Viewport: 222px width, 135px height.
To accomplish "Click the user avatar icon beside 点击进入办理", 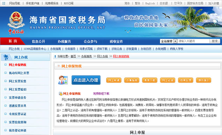I will [63, 80].
